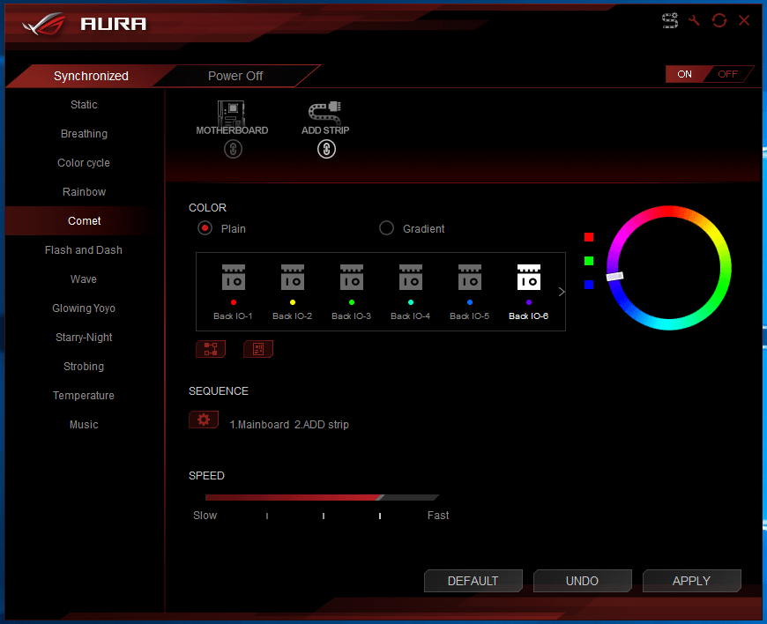Click the speed slider bar

click(x=322, y=497)
